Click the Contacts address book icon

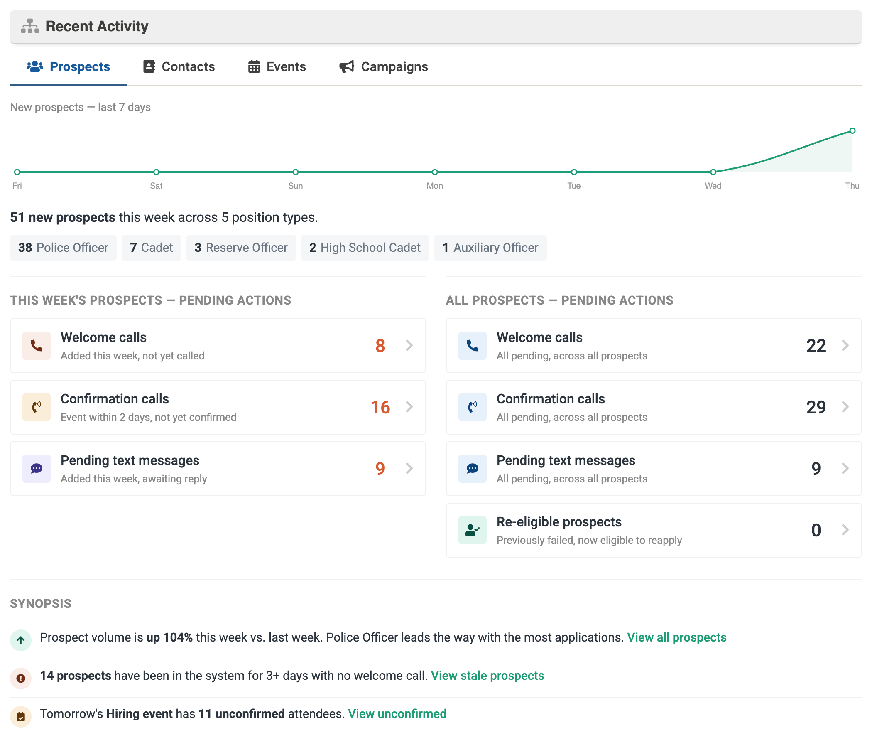click(149, 66)
